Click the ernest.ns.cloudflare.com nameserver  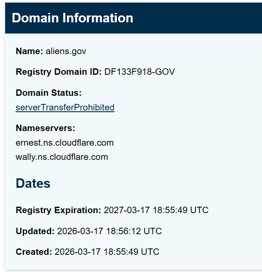[x=64, y=142]
